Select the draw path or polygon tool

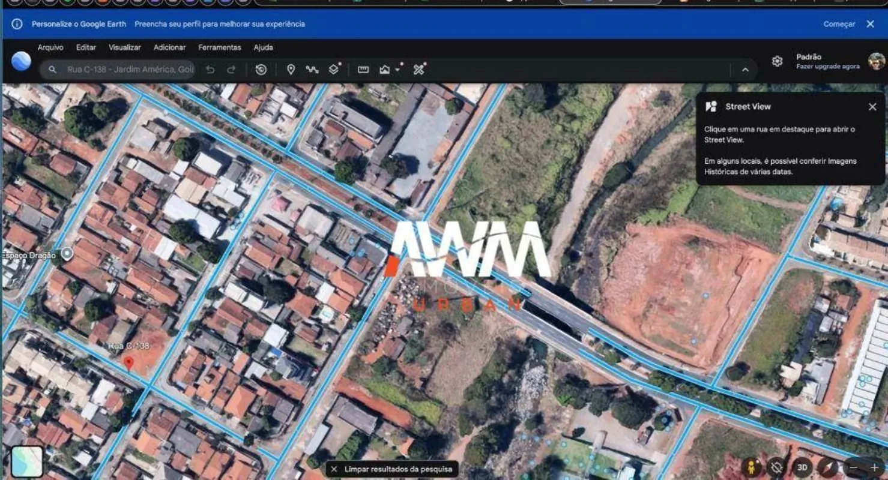pos(312,70)
